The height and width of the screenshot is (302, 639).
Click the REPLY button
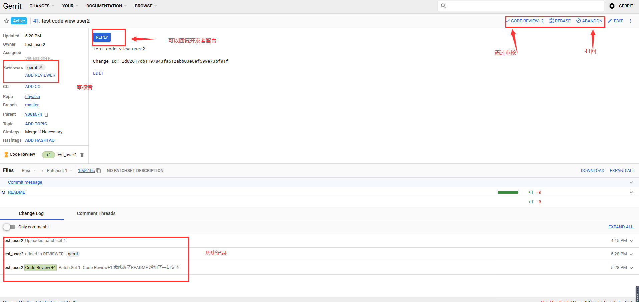[x=102, y=37]
